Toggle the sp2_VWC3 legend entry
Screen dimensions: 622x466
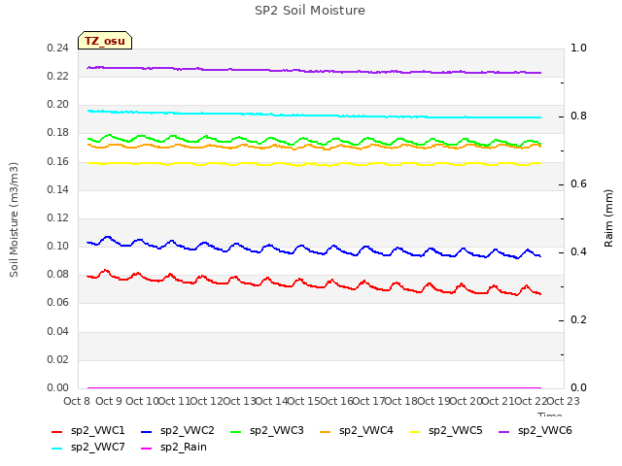pyautogui.click(x=267, y=431)
